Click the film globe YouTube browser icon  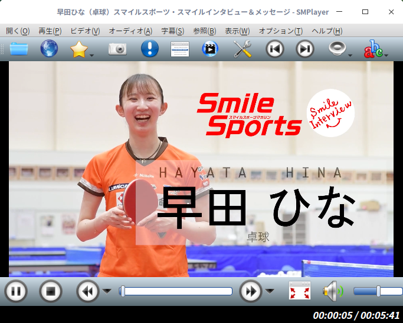(210, 48)
